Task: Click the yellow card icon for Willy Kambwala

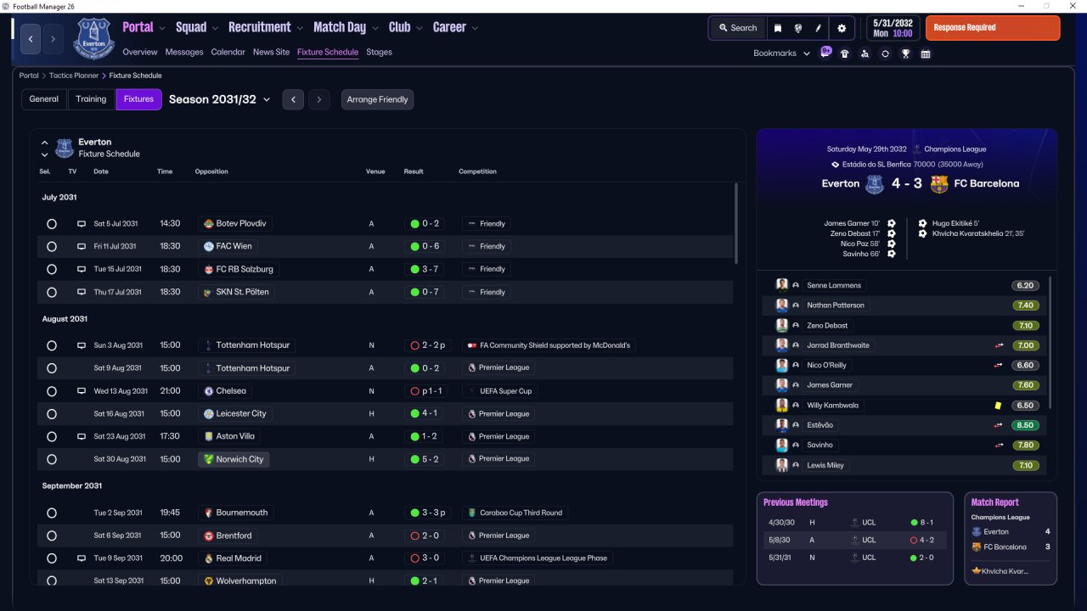Action: 999,406
